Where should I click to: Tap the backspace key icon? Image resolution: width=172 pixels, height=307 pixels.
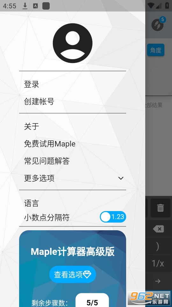click(x=158, y=229)
